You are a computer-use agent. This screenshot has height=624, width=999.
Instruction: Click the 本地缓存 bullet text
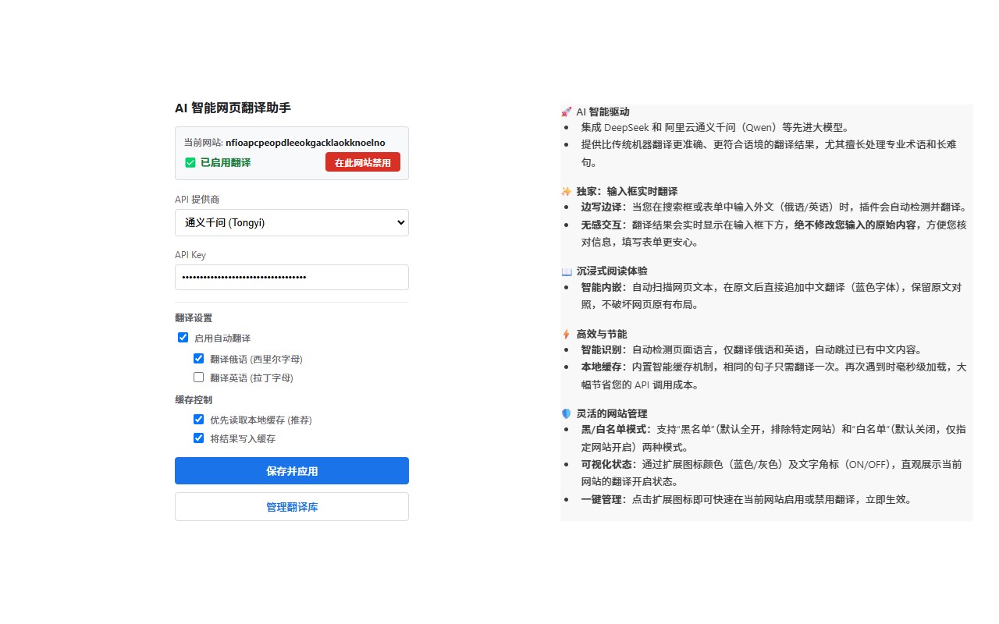click(774, 375)
